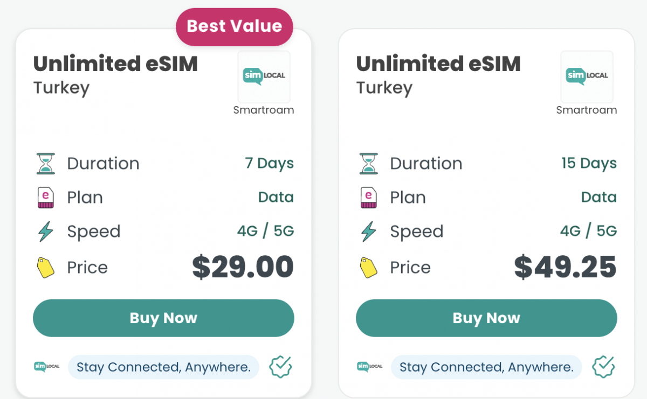Click the yellow price tag icon beside $49.25
The width and height of the screenshot is (647, 399).
(369, 268)
